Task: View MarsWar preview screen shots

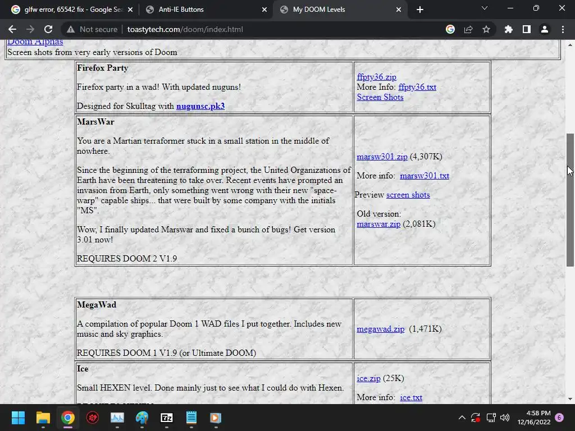Action: click(408, 195)
